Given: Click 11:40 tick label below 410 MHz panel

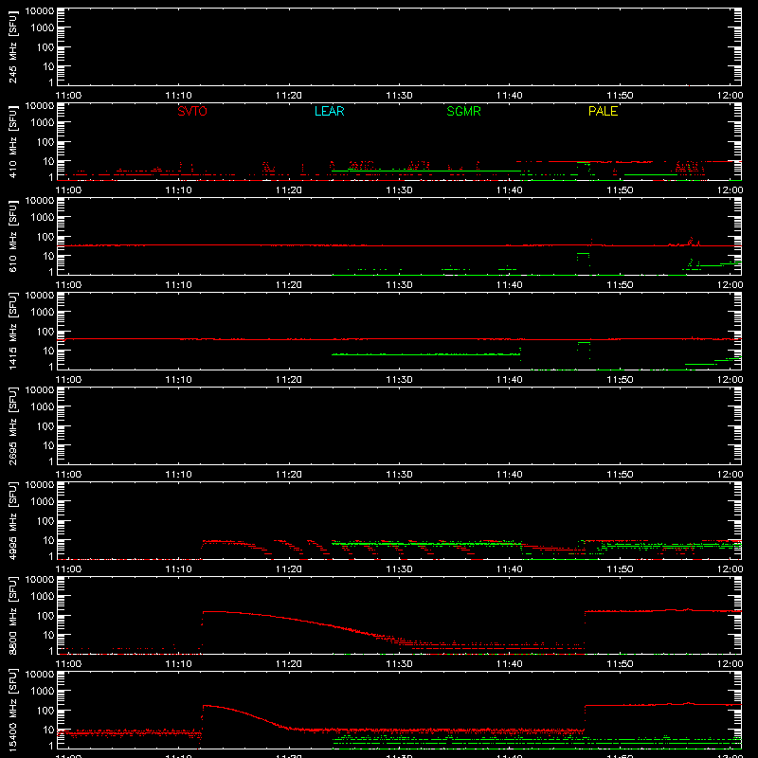Looking at the screenshot, I should (x=510, y=190).
